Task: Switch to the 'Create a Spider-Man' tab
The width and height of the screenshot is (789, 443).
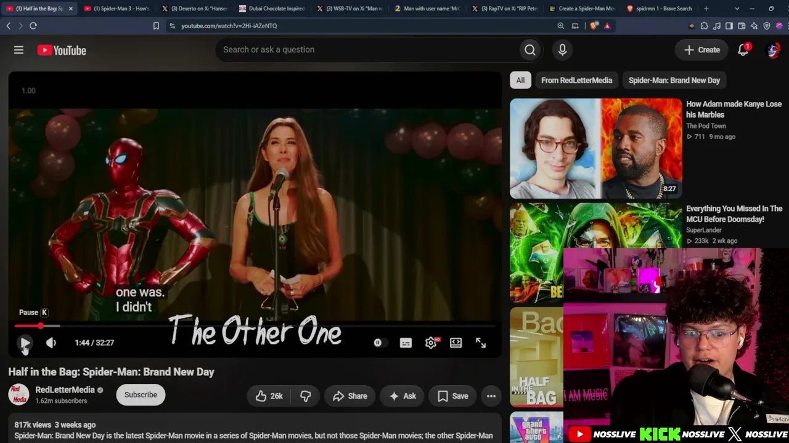Action: [x=582, y=9]
